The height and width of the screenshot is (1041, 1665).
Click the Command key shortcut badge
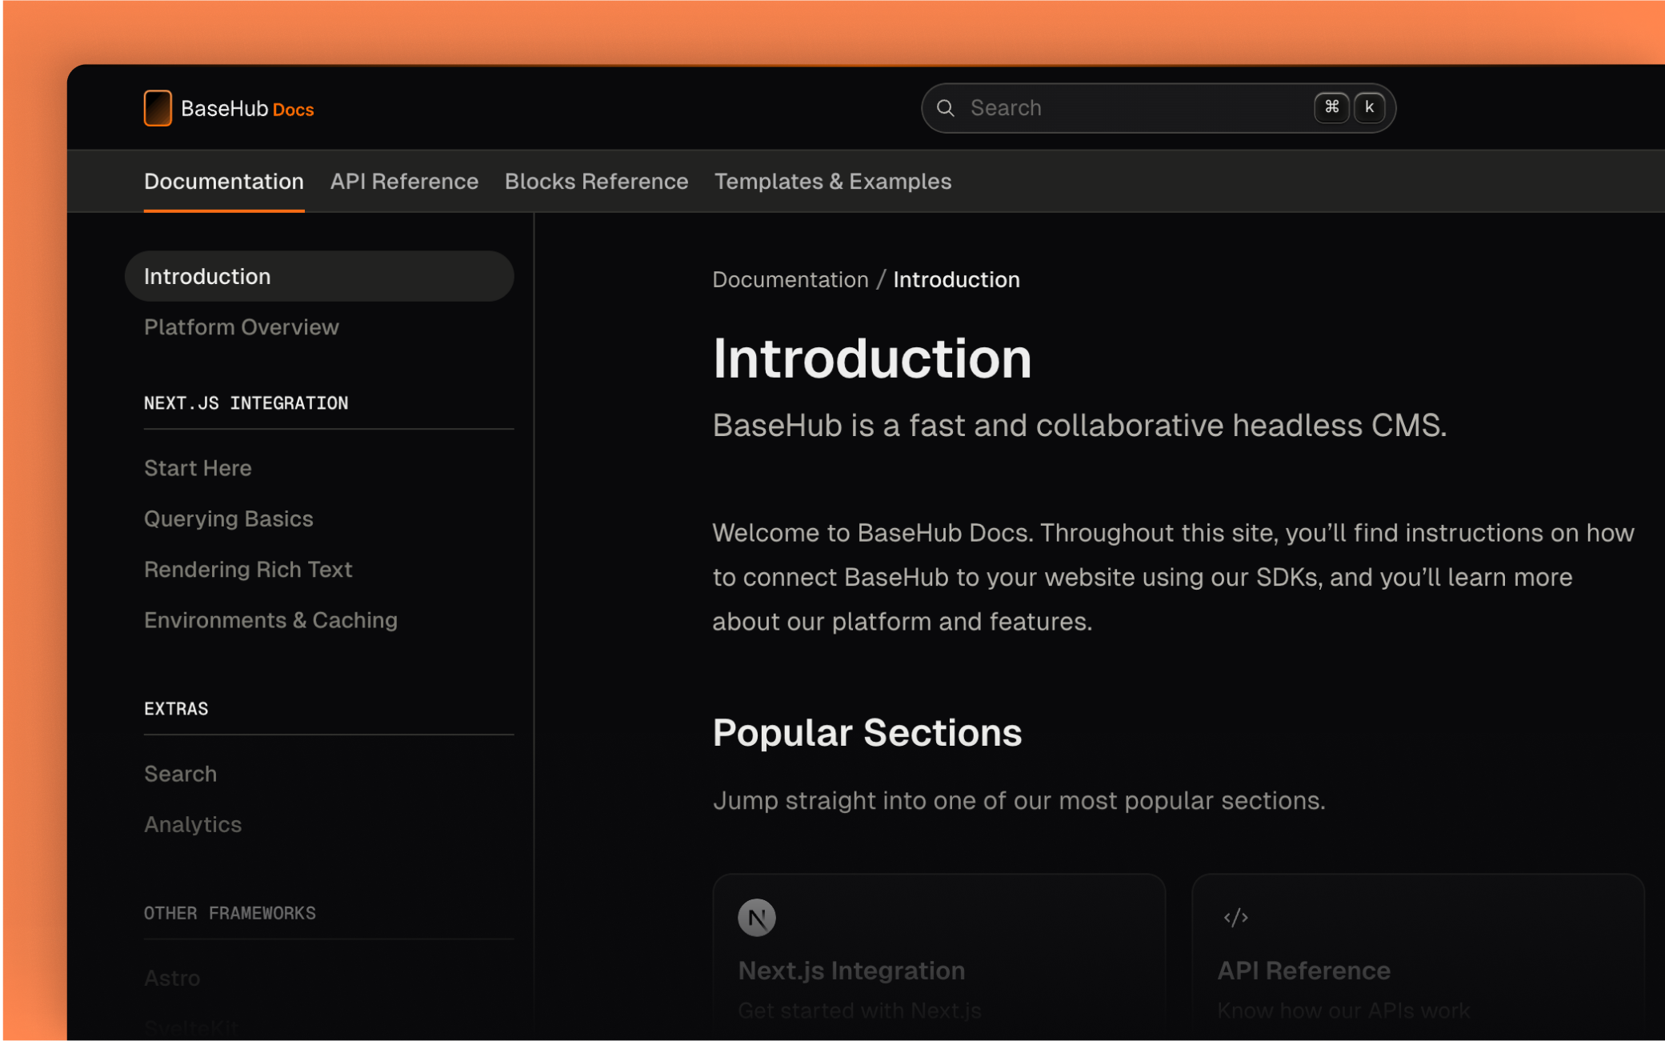coord(1331,107)
